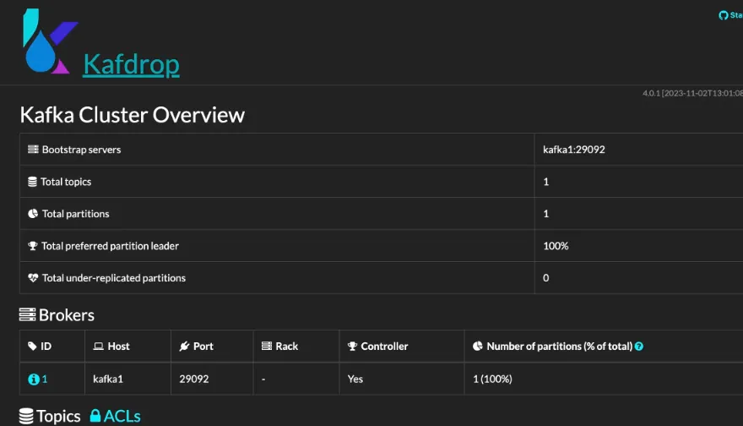Screen dimensions: 743x426
Task: Click the ACLs lock icon
Action: point(95,416)
